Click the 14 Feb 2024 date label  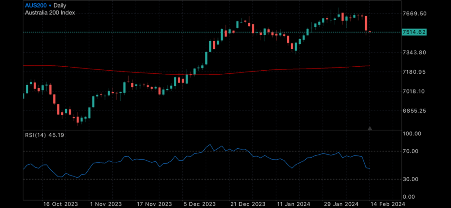(x=388, y=204)
